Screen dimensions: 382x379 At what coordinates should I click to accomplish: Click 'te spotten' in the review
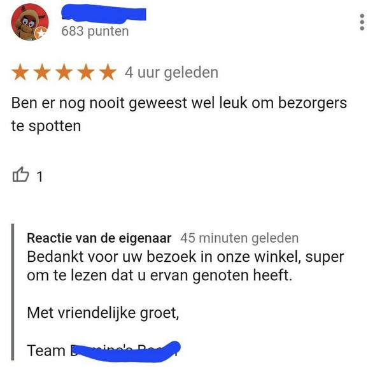click(46, 126)
